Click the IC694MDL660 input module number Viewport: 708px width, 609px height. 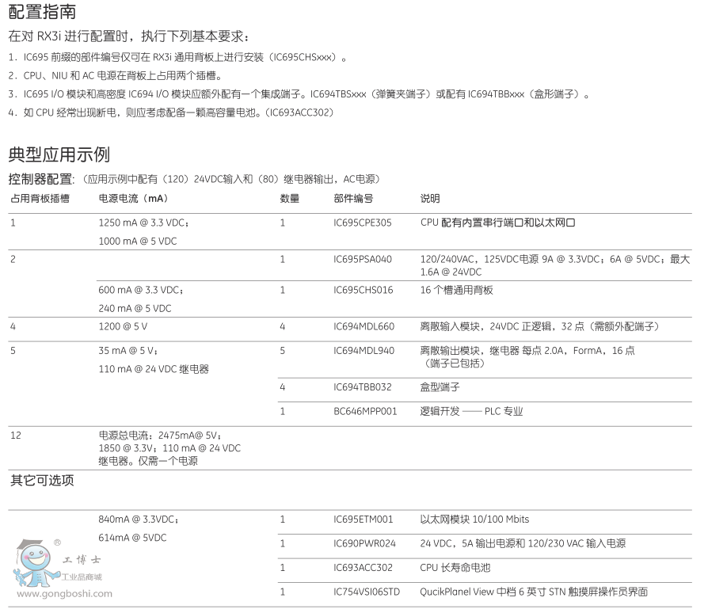point(364,326)
